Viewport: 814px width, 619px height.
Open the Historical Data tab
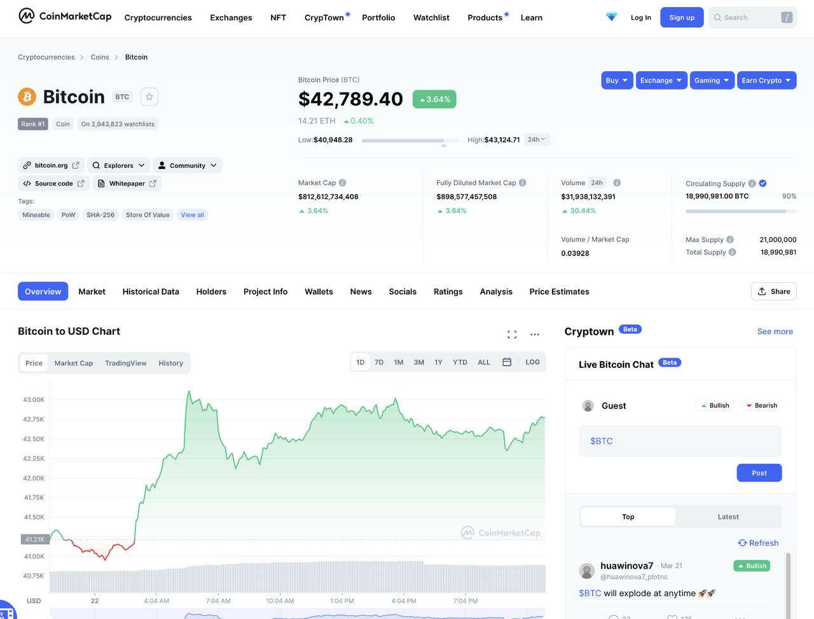click(x=151, y=292)
